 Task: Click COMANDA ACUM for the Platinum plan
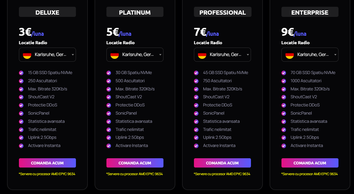(135, 163)
